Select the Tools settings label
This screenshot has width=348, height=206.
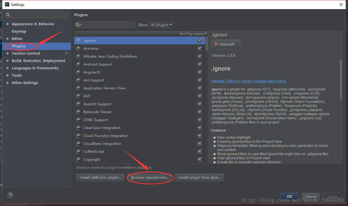coord(17,75)
